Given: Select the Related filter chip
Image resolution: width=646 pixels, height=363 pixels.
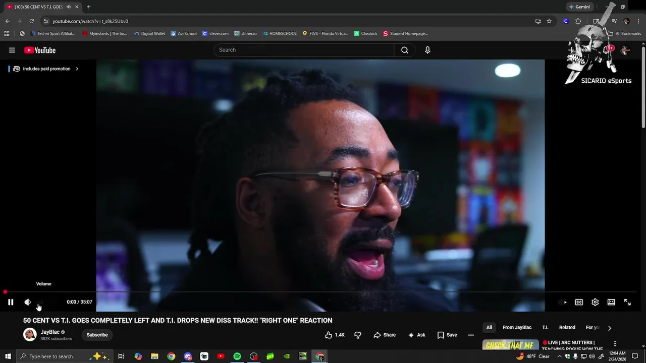Looking at the screenshot, I should coord(567,328).
